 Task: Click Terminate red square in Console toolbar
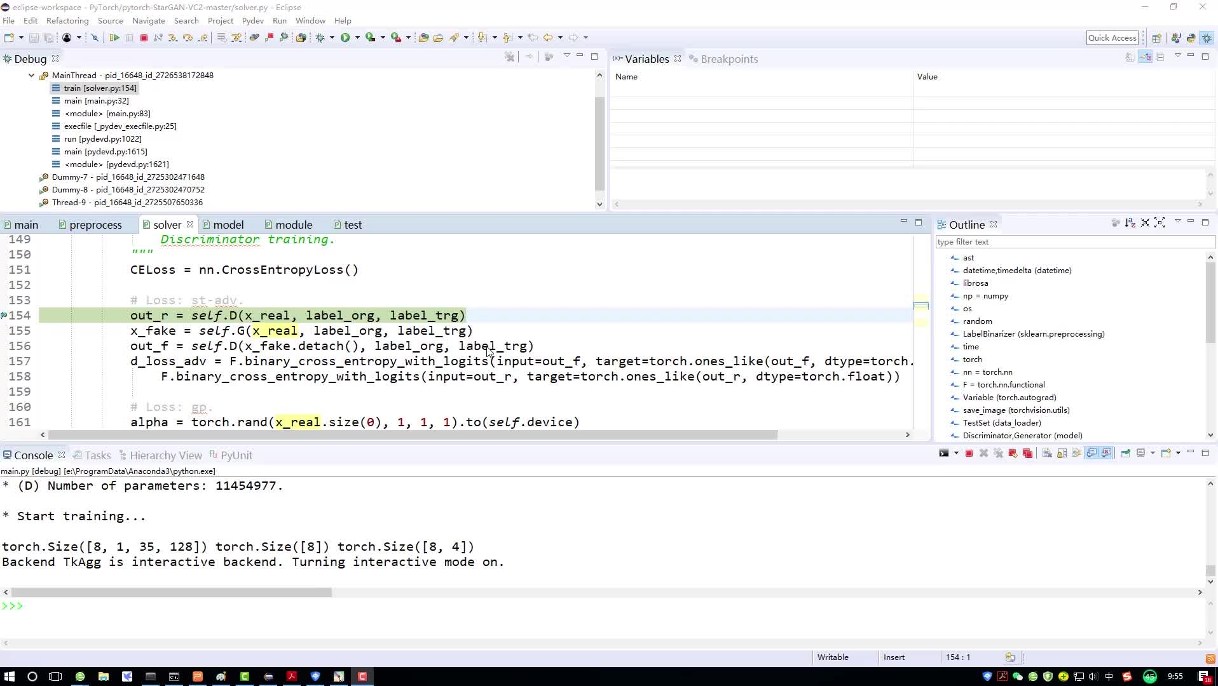click(x=969, y=453)
